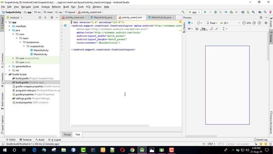
Task: Open AVD Manager device icon
Action: [x=248, y=12]
